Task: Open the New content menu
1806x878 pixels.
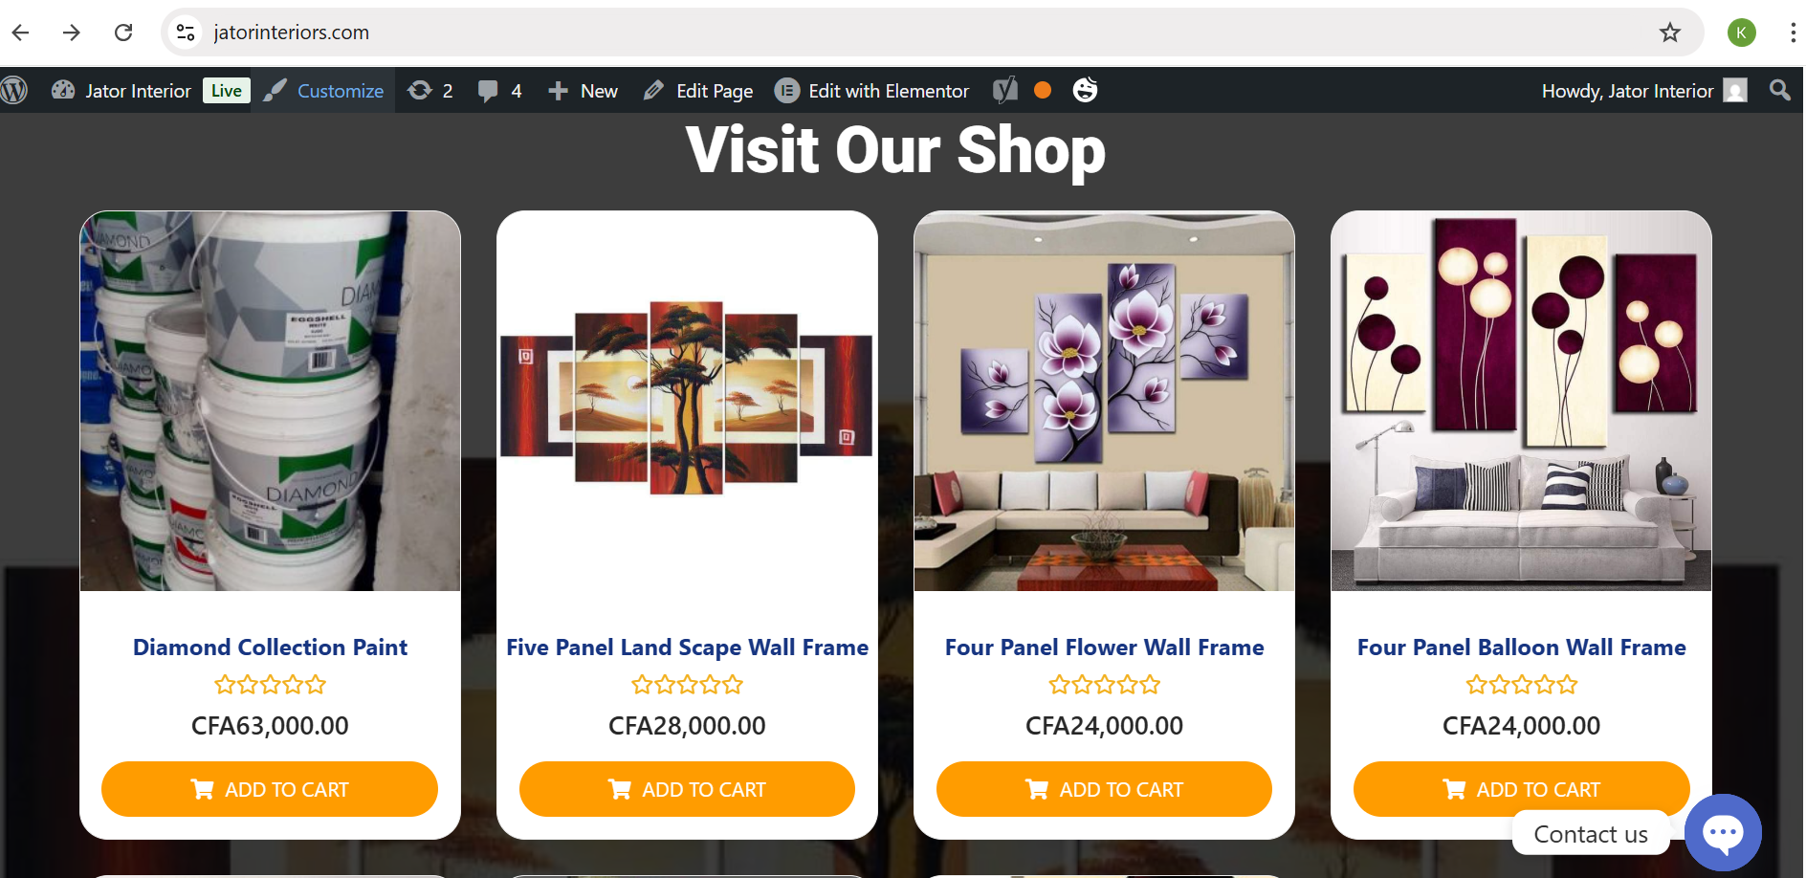Action: [x=583, y=91]
